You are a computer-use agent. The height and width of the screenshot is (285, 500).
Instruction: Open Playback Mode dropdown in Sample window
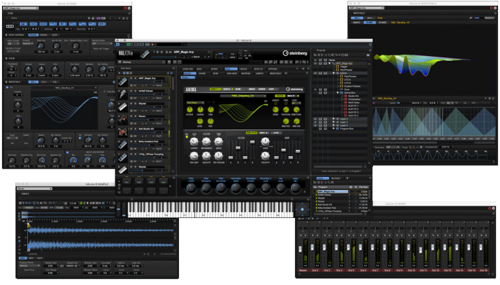click(x=29, y=265)
